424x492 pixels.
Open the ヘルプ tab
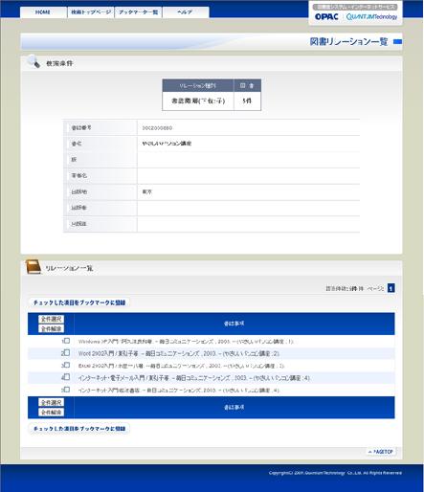[186, 12]
